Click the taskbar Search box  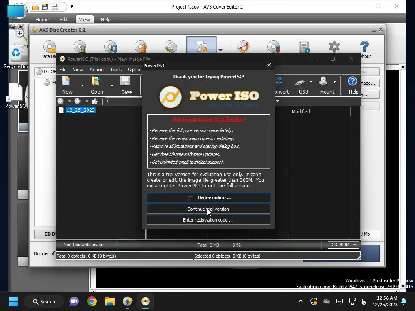tap(44, 301)
